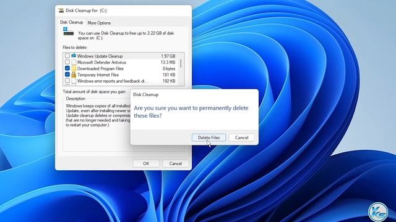Click the Microsoft Defender Antivirus file icon
Viewport: 396px width, 222px height.
[x=74, y=62]
